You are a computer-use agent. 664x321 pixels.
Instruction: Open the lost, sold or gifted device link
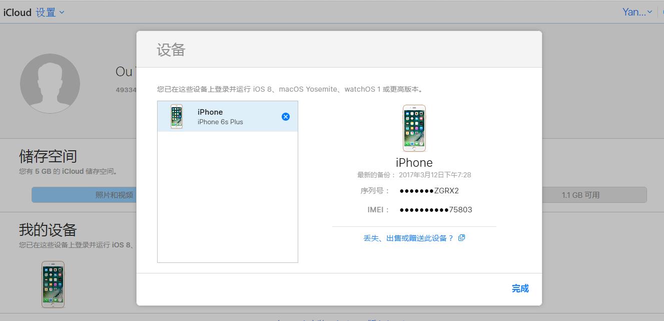point(408,238)
